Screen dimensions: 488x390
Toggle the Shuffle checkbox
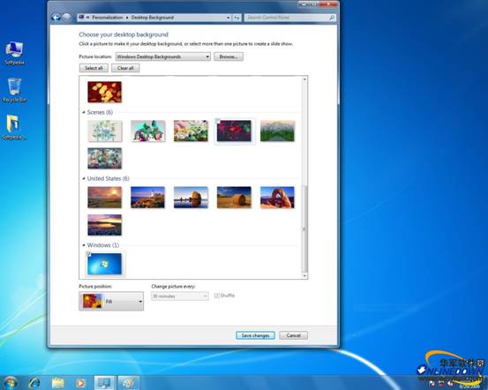click(x=216, y=296)
